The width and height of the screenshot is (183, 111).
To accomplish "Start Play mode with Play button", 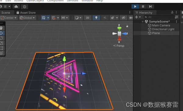I will point(135,6).
